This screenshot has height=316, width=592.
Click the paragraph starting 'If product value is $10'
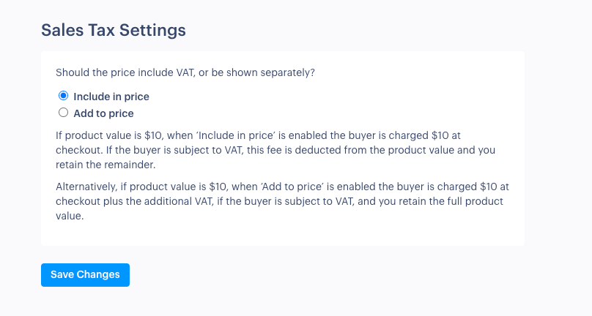coord(275,150)
